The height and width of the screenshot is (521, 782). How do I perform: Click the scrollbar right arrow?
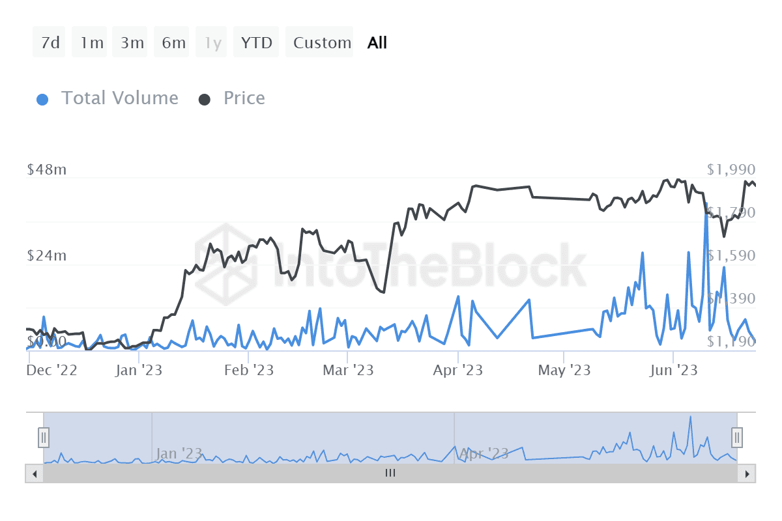click(747, 473)
